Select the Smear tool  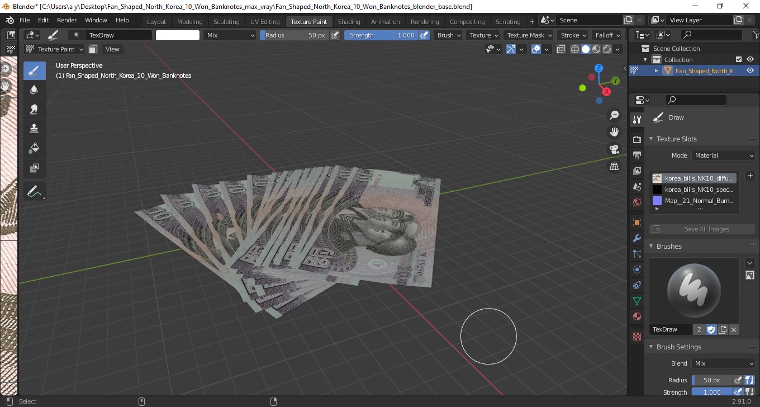click(34, 109)
